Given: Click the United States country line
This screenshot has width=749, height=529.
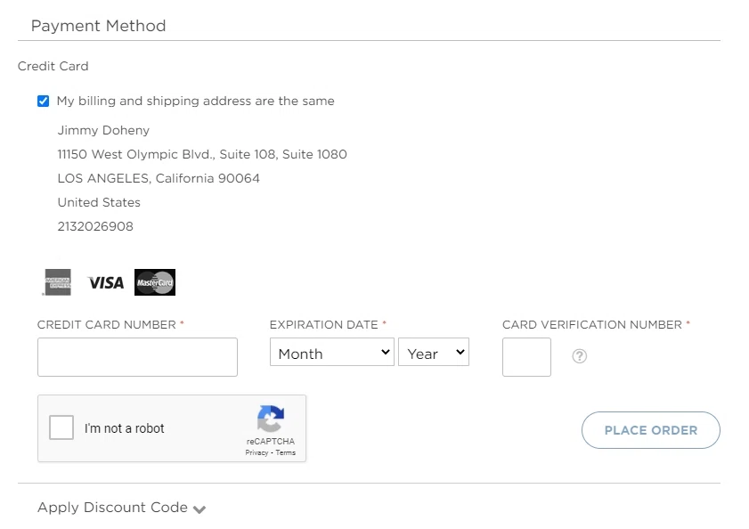Looking at the screenshot, I should pyautogui.click(x=99, y=202).
